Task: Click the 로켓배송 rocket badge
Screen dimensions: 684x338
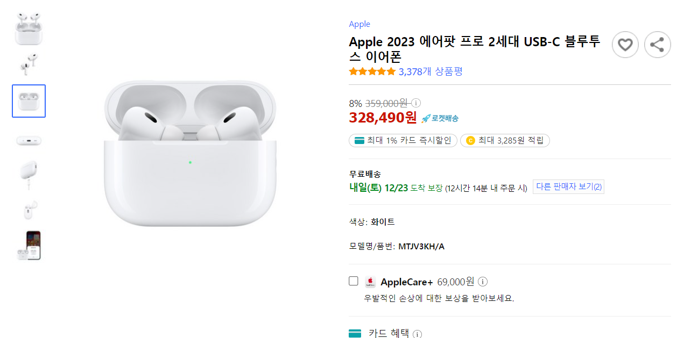Action: (x=440, y=118)
